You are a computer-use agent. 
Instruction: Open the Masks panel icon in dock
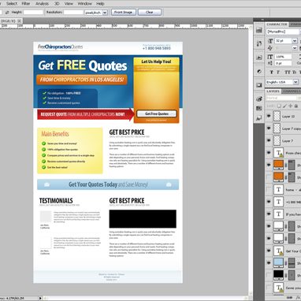click(259, 85)
